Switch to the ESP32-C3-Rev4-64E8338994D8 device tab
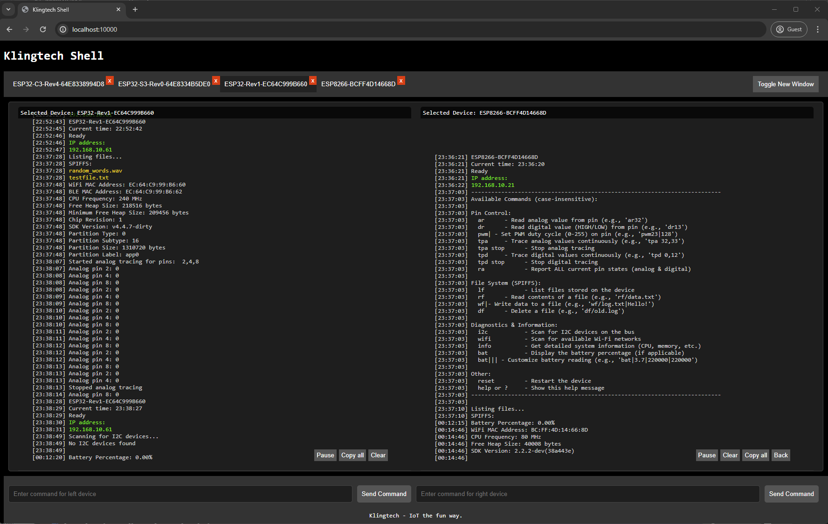The width and height of the screenshot is (828, 524). 59,84
